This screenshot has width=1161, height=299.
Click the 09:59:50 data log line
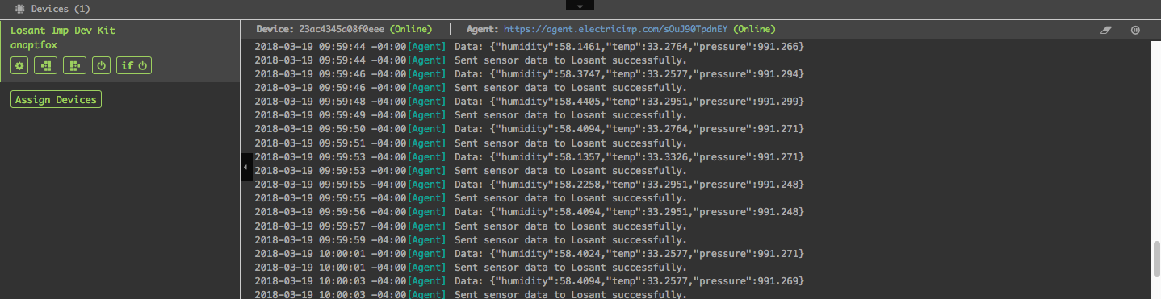coord(529,129)
